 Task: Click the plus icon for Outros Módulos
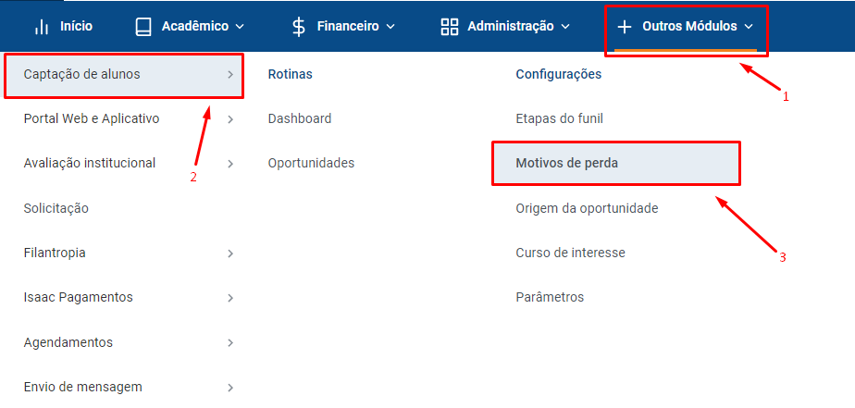[x=625, y=26]
